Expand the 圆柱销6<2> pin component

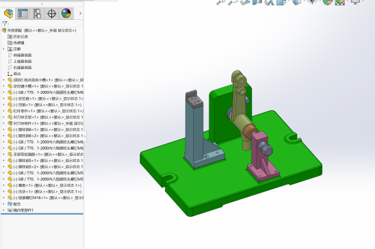pos(3,135)
